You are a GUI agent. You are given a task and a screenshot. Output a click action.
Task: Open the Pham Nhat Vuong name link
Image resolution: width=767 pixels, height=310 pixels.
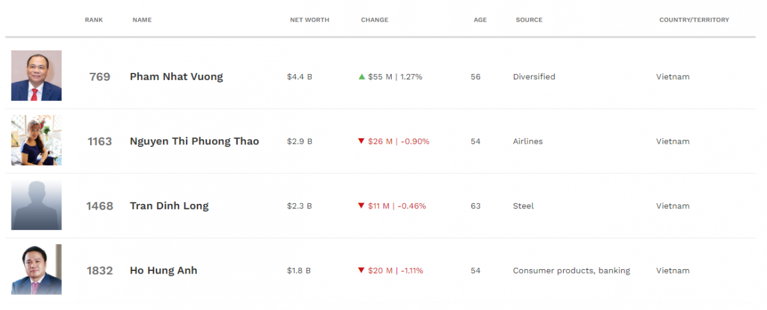[176, 77]
